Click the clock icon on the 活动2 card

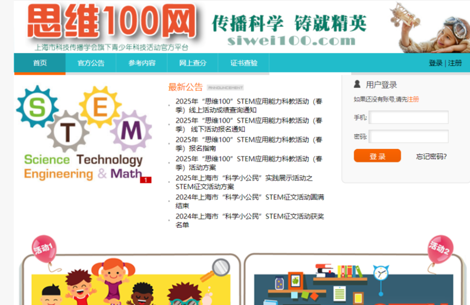click(381, 273)
